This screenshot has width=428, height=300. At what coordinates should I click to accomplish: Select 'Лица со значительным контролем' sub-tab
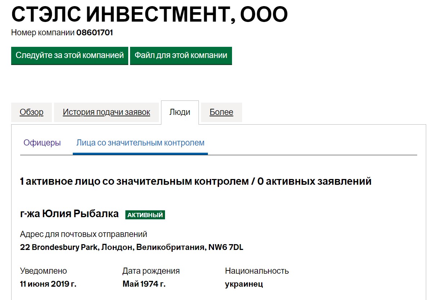click(x=140, y=143)
